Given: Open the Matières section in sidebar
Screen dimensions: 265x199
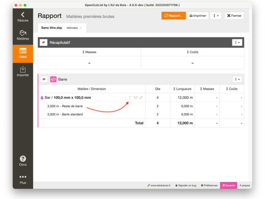Looking at the screenshot, I should 23,35.
